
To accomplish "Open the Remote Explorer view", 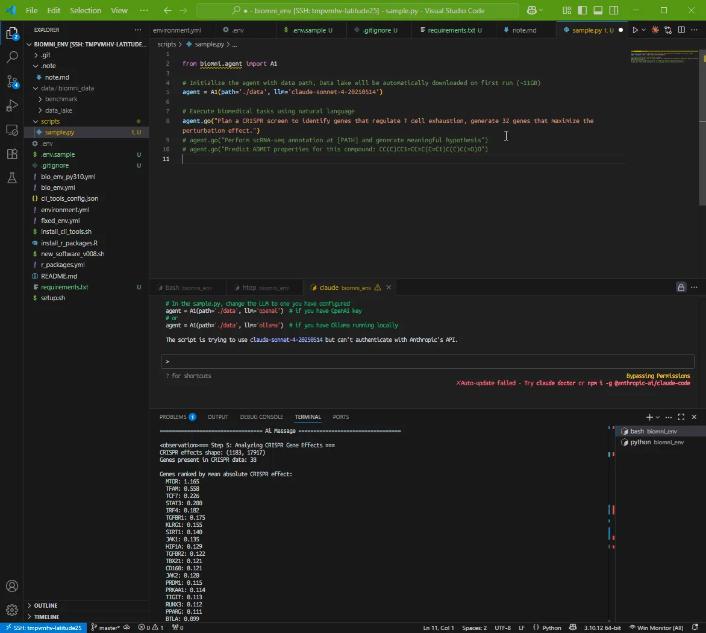I will pos(12,130).
